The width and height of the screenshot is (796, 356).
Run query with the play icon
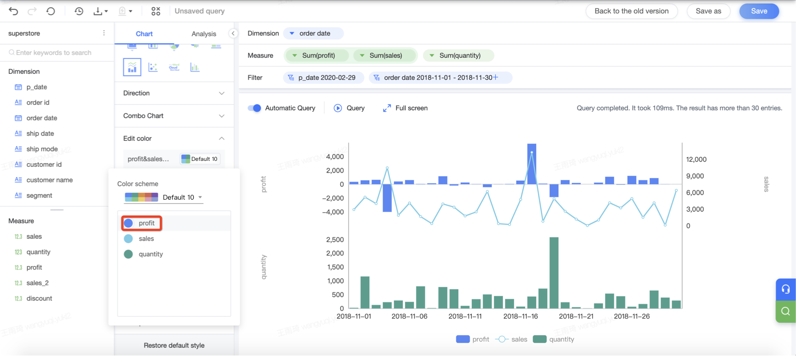click(x=338, y=108)
